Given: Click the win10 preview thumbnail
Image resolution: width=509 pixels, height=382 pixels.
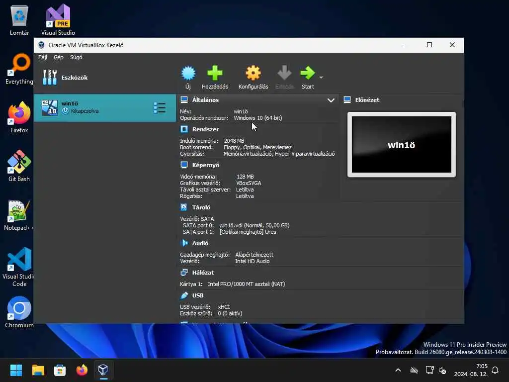Looking at the screenshot, I should click(402, 145).
